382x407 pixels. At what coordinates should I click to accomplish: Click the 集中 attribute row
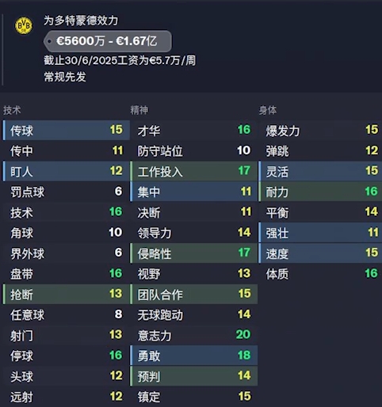tap(193, 192)
